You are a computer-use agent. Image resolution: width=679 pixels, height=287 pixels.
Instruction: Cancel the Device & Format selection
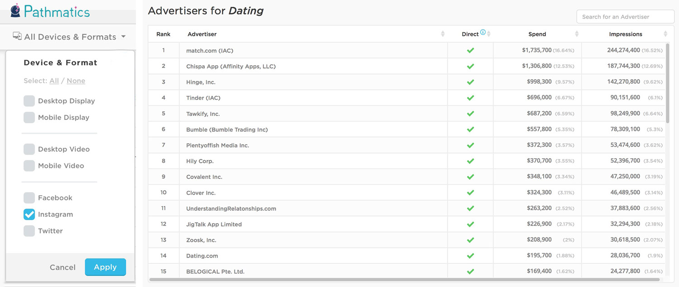pyautogui.click(x=62, y=267)
